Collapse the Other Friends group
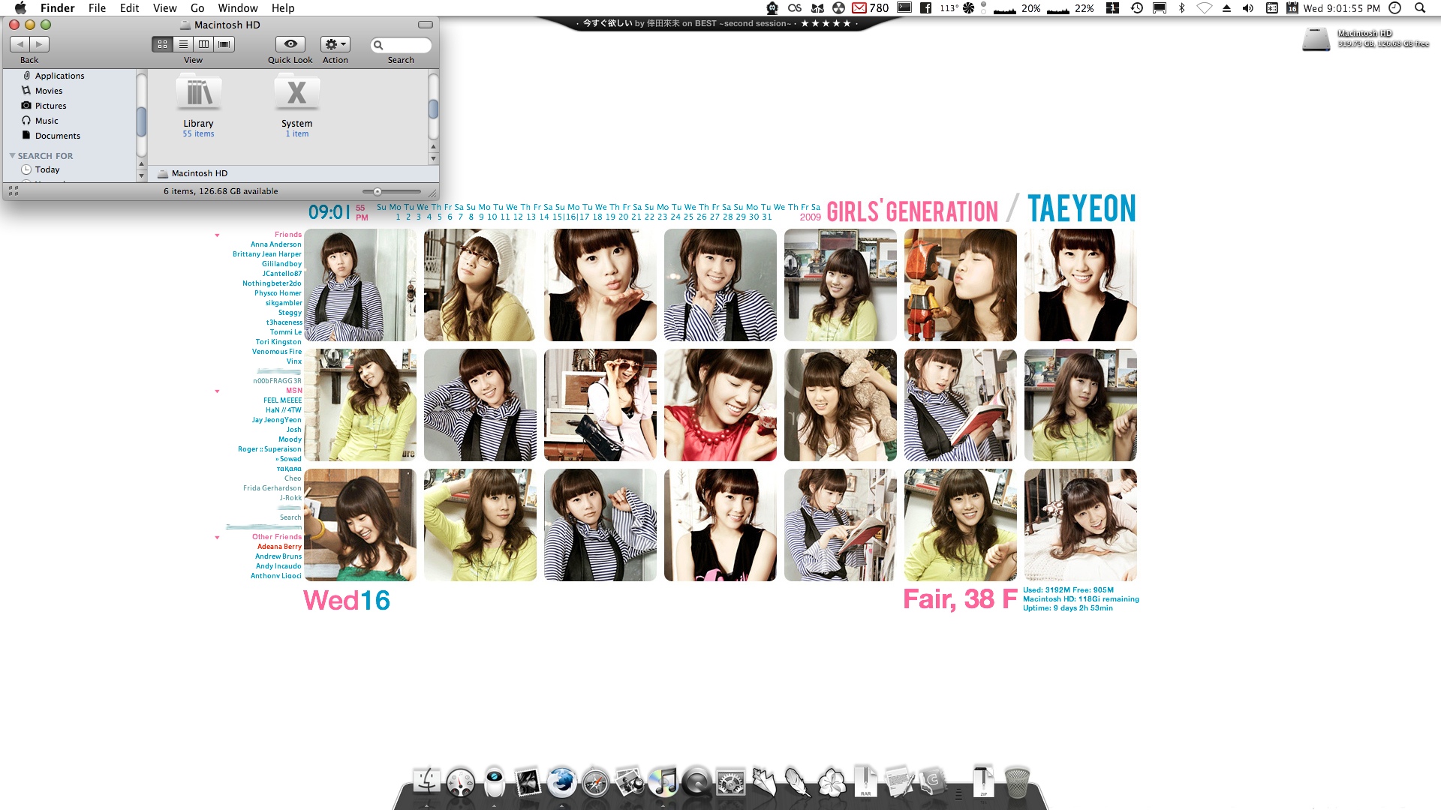The width and height of the screenshot is (1441, 810). coord(218,538)
